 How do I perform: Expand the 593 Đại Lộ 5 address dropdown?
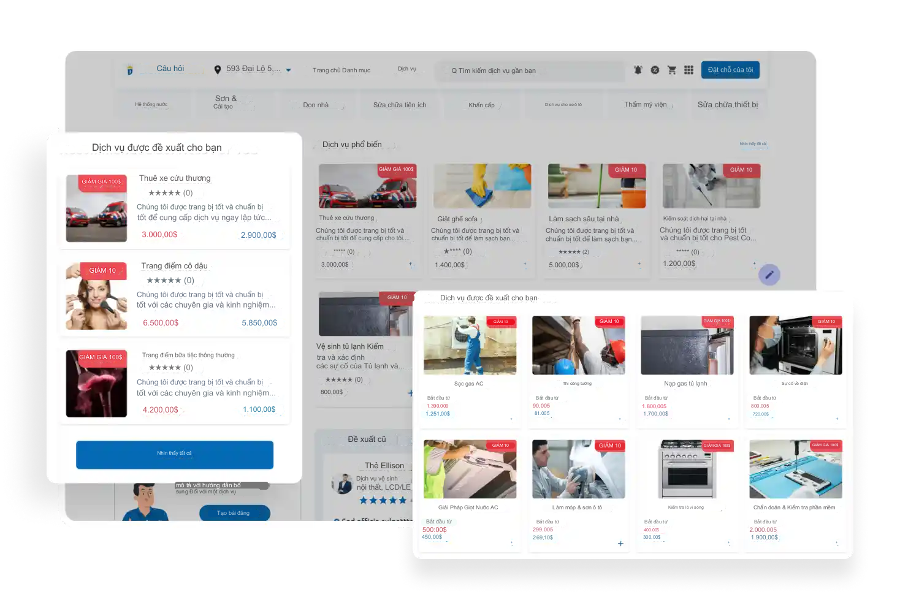[288, 70]
